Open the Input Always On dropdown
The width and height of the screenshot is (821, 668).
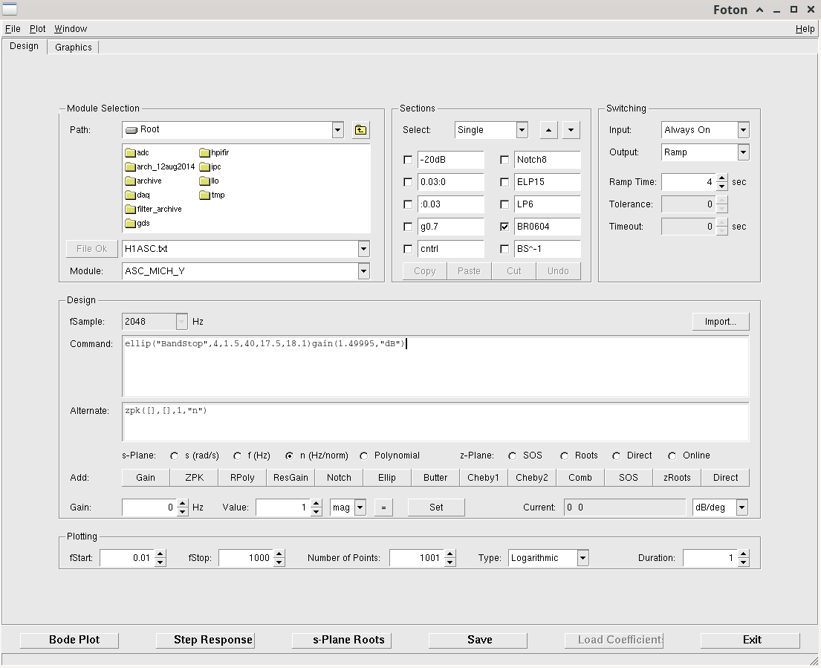point(743,130)
